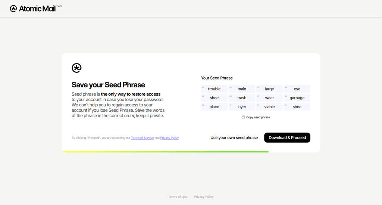Click the asterisk logo icon in the card

pos(76,68)
